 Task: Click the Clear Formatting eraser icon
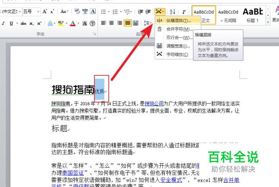77,12
